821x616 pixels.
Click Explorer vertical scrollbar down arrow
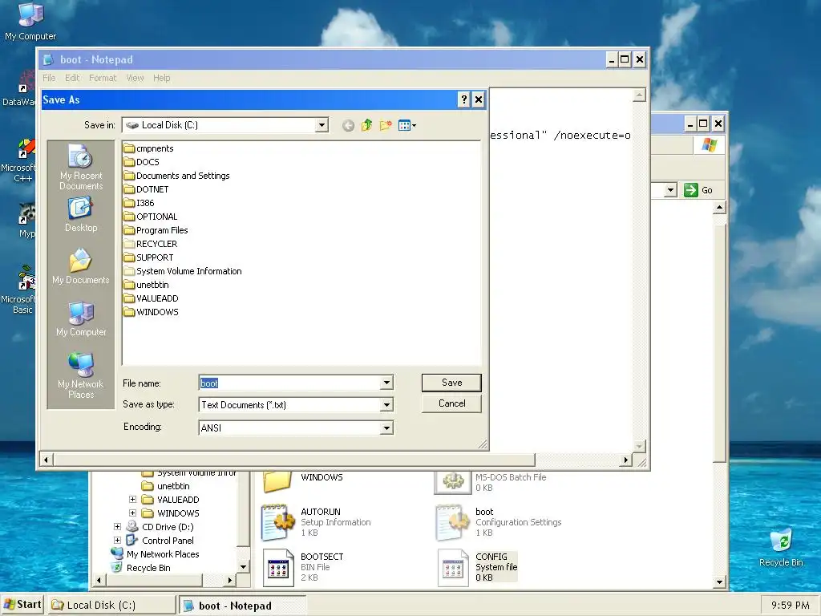[719, 582]
